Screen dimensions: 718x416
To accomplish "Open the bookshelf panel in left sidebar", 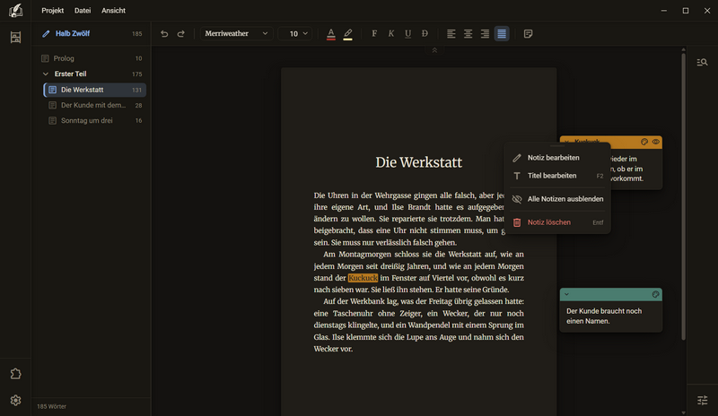I will pyautogui.click(x=15, y=37).
